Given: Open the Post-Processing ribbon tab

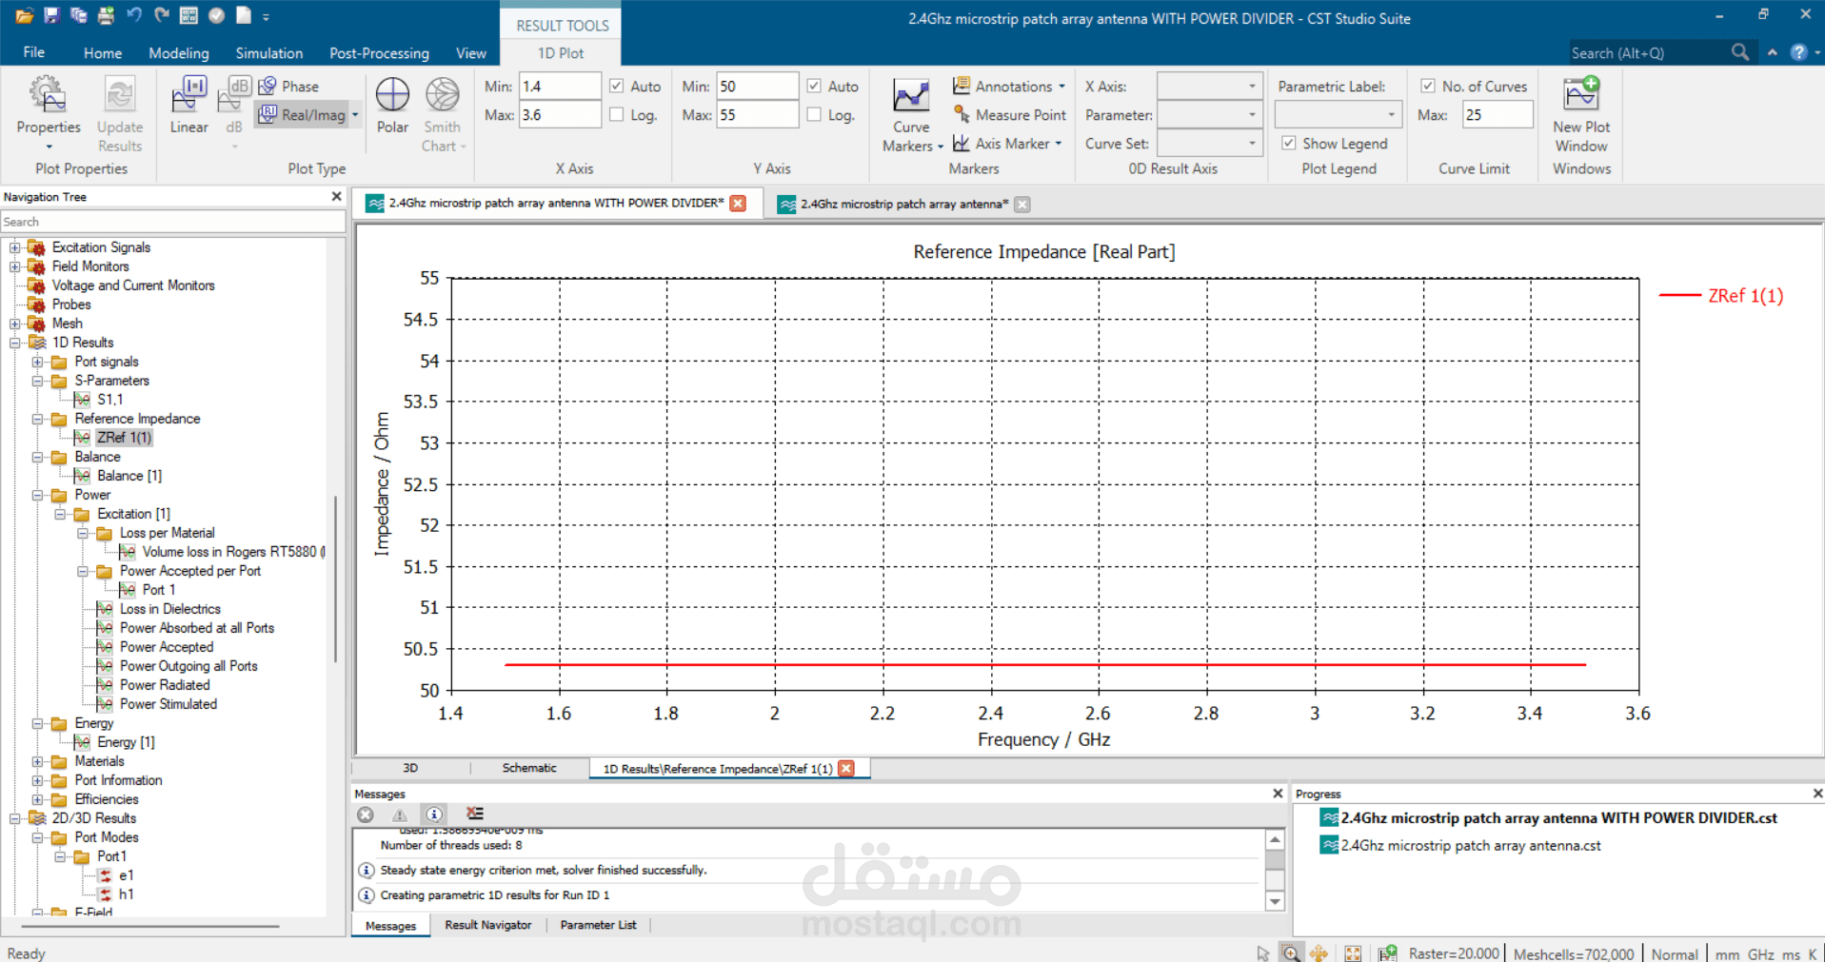Looking at the screenshot, I should coord(379,53).
